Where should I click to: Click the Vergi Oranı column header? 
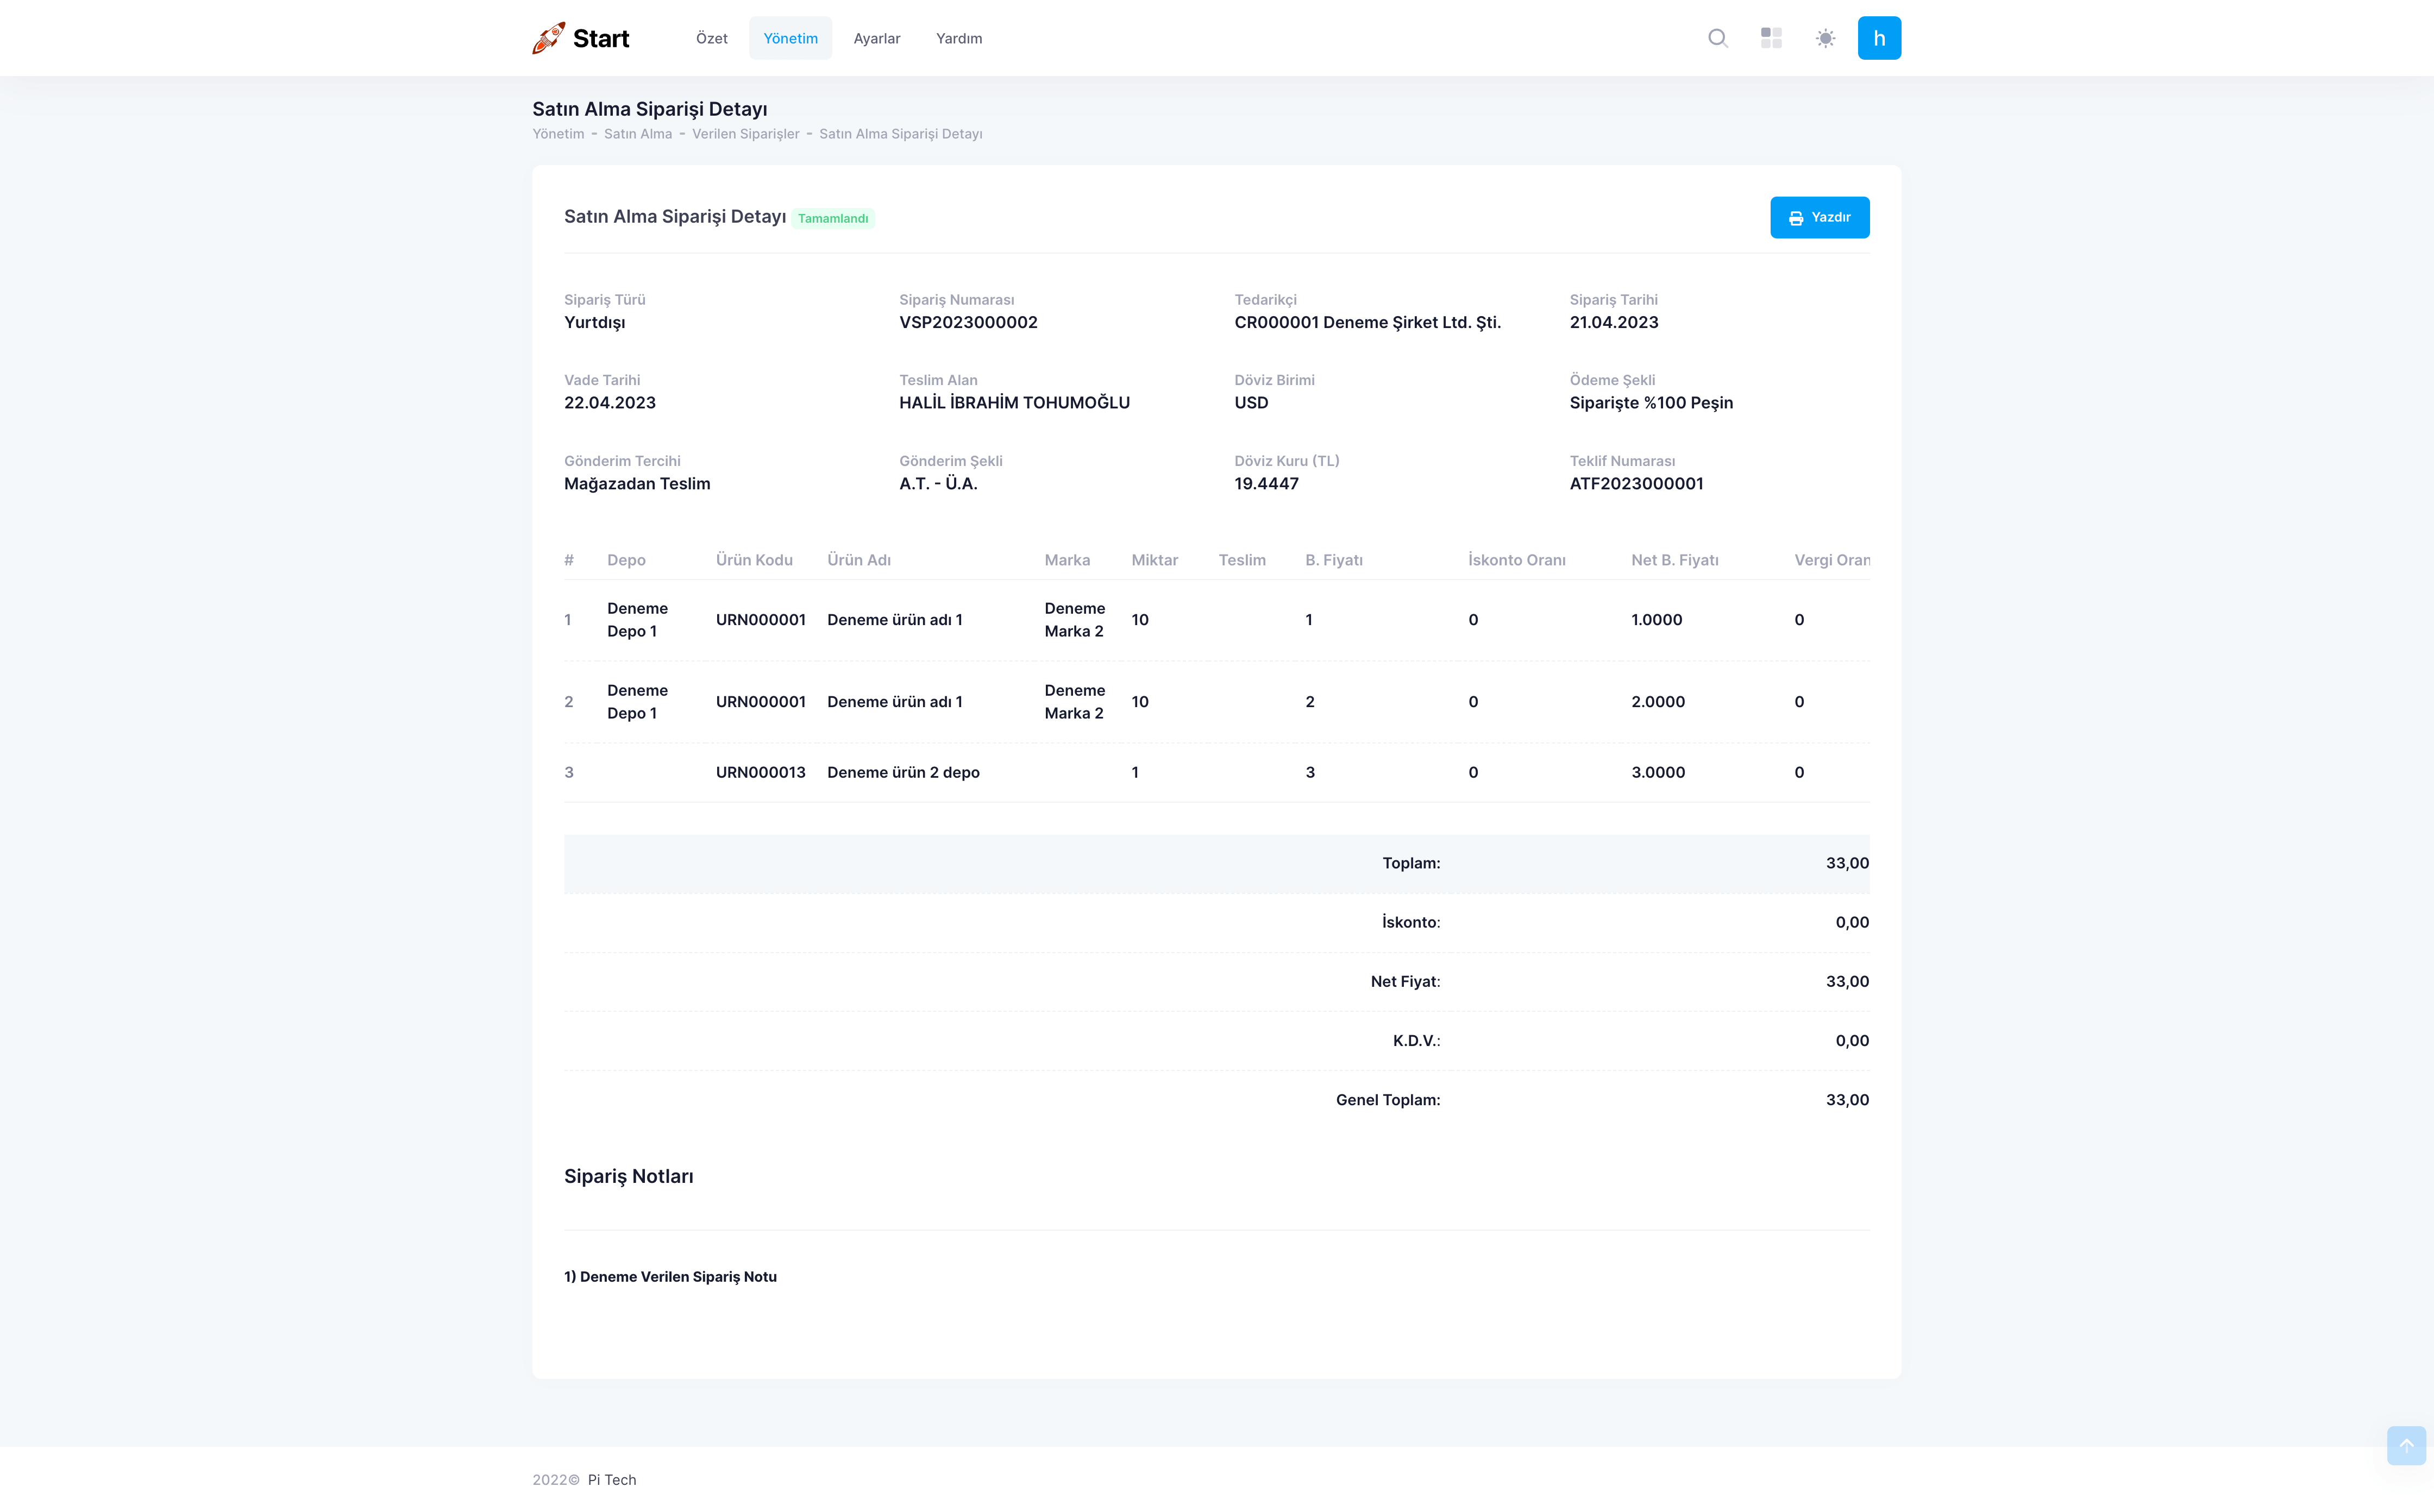[x=1831, y=560]
